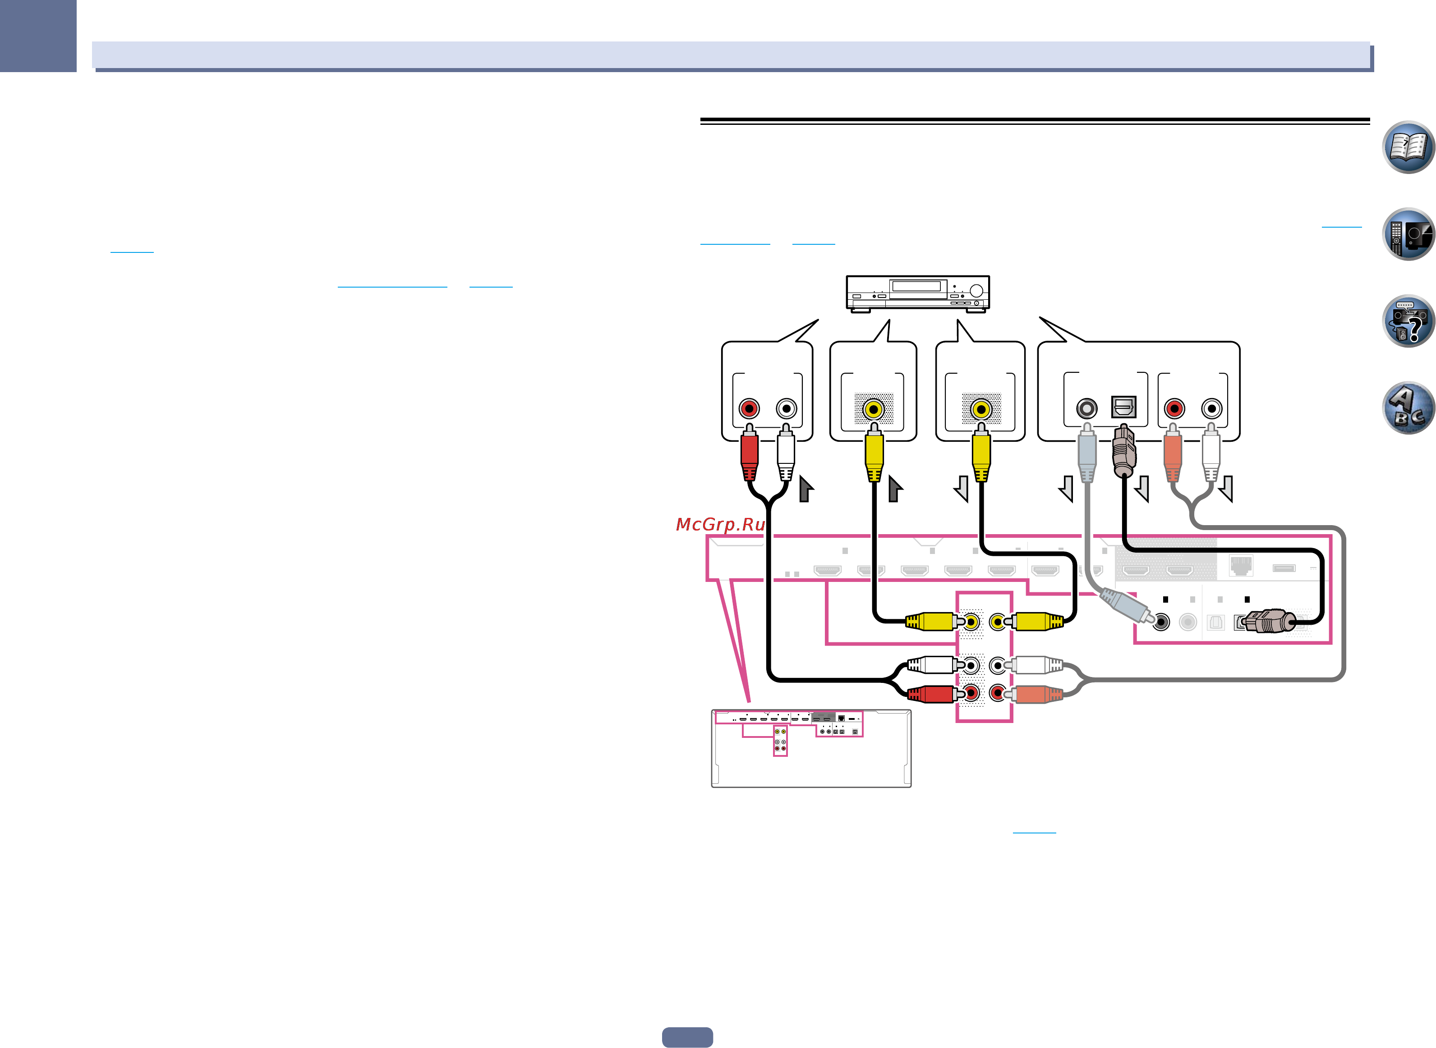
Task: Click the recorder device illustration atop diagram
Action: (x=917, y=294)
